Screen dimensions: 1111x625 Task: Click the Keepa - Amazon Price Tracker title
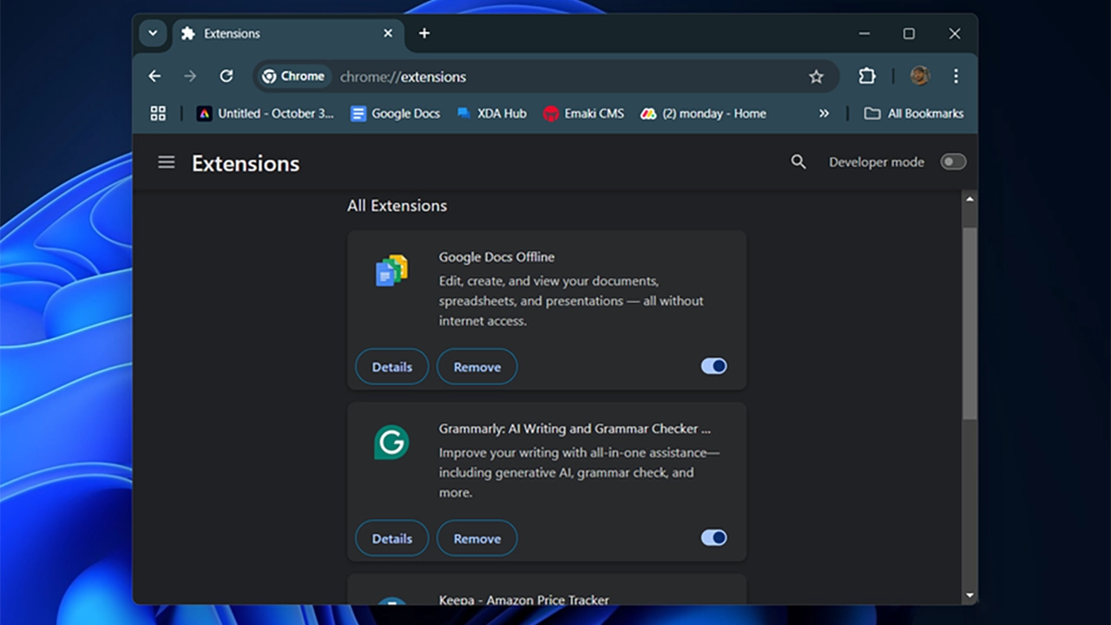coord(523,599)
